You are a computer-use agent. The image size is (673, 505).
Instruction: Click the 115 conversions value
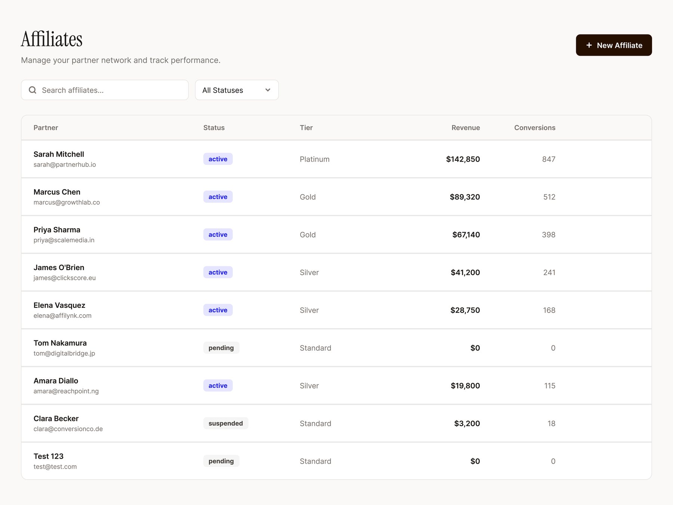coord(550,386)
